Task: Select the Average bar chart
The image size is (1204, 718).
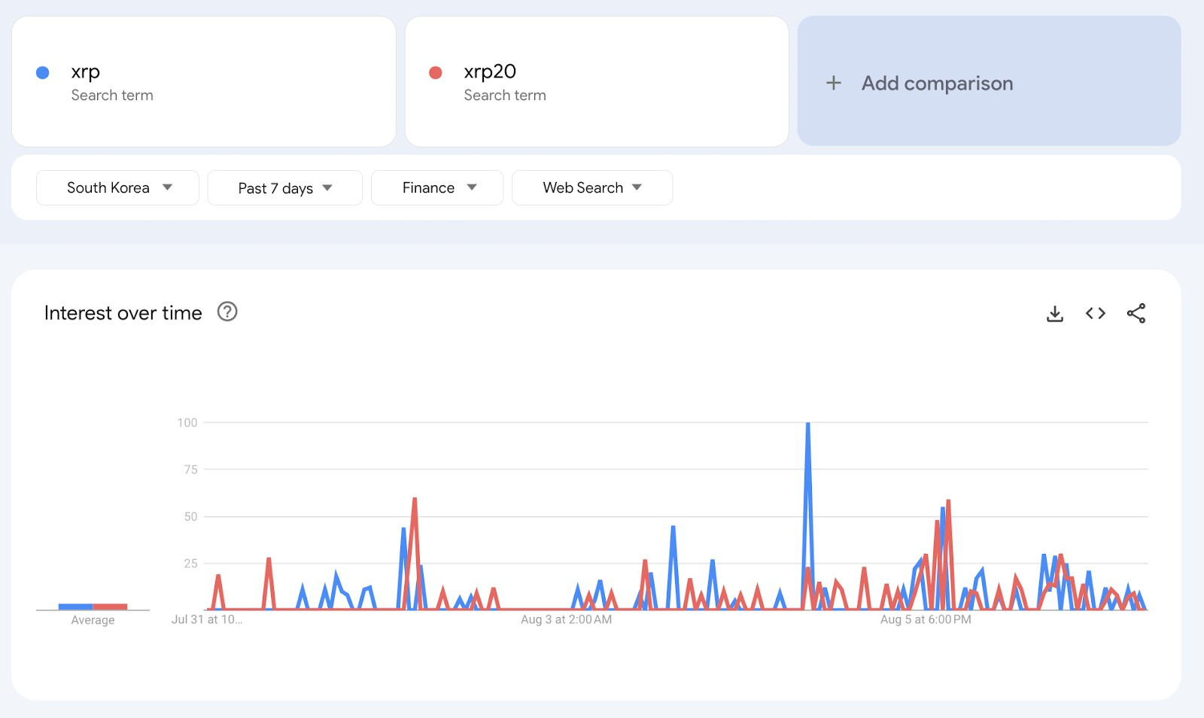Action: 93,607
